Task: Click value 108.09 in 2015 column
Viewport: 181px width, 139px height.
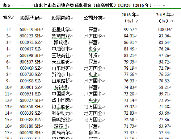Action: pos(164,29)
